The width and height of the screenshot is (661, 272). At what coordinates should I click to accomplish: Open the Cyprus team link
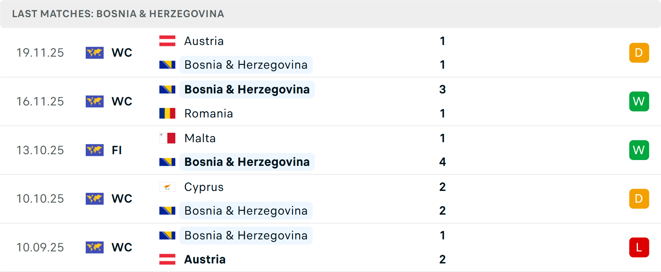(204, 187)
